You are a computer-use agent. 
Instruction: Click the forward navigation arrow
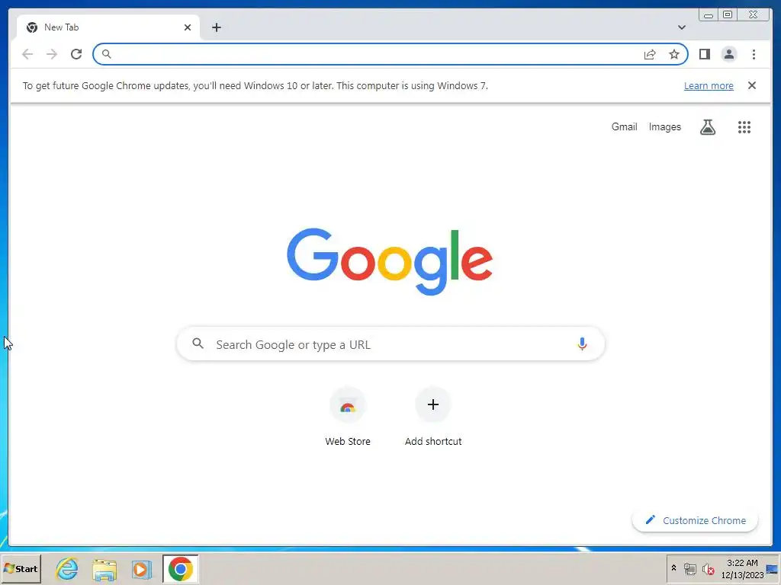tap(52, 54)
